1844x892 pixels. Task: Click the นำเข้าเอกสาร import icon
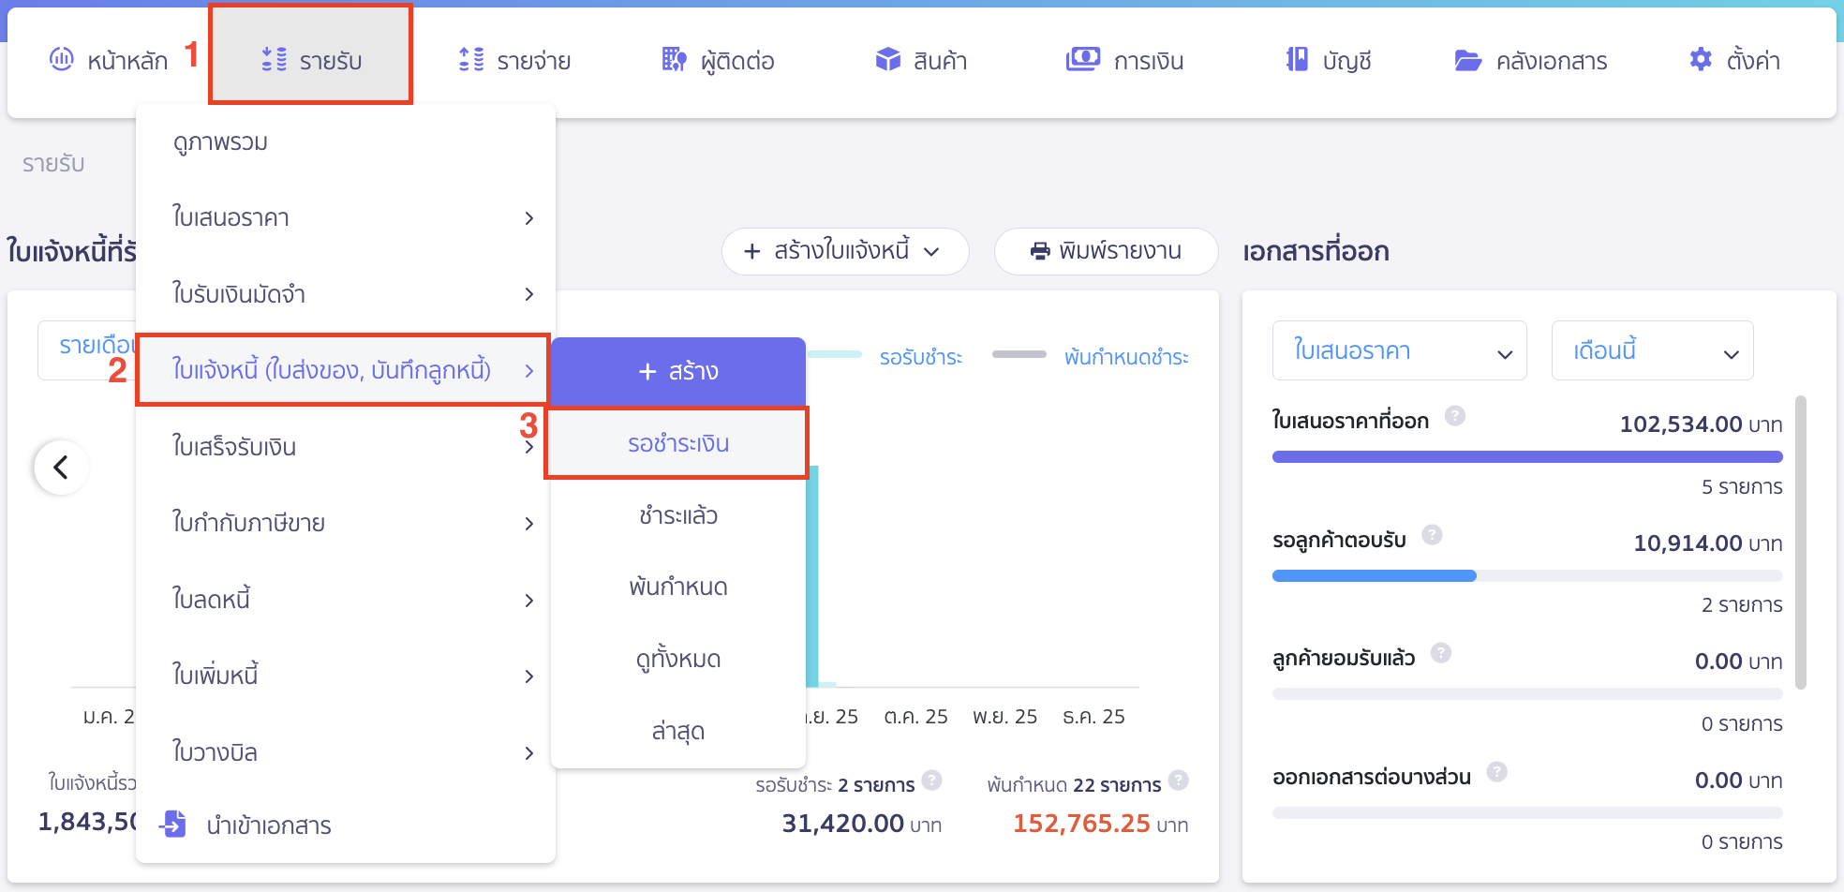click(x=173, y=825)
